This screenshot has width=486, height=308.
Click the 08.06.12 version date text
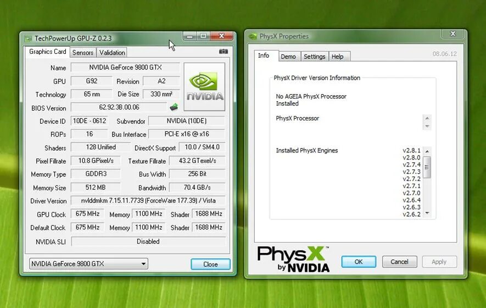coord(444,54)
